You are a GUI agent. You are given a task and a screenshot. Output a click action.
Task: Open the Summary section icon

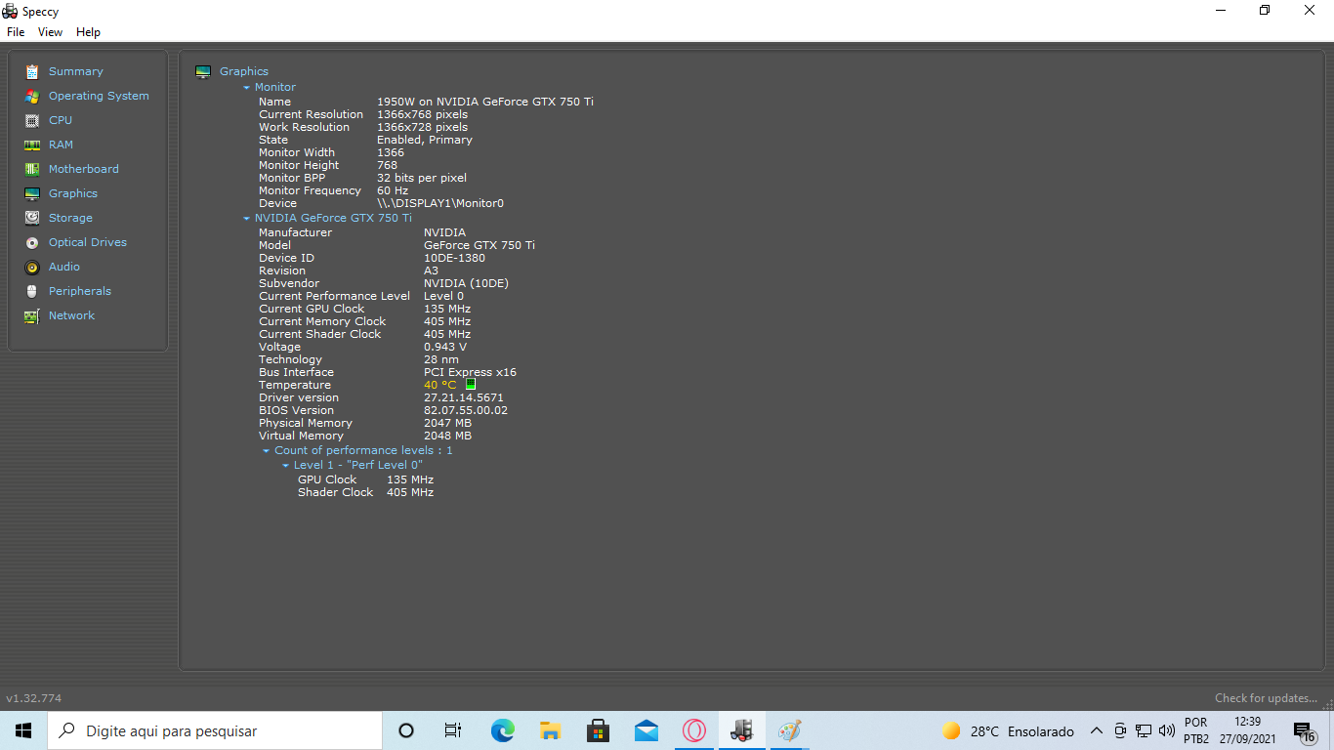pyautogui.click(x=32, y=71)
